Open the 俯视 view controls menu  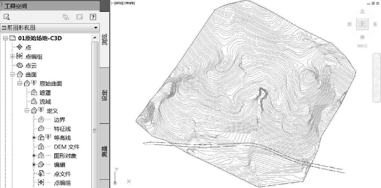click(118, 3)
